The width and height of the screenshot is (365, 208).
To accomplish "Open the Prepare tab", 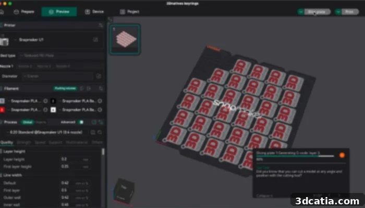I will [x=24, y=11].
